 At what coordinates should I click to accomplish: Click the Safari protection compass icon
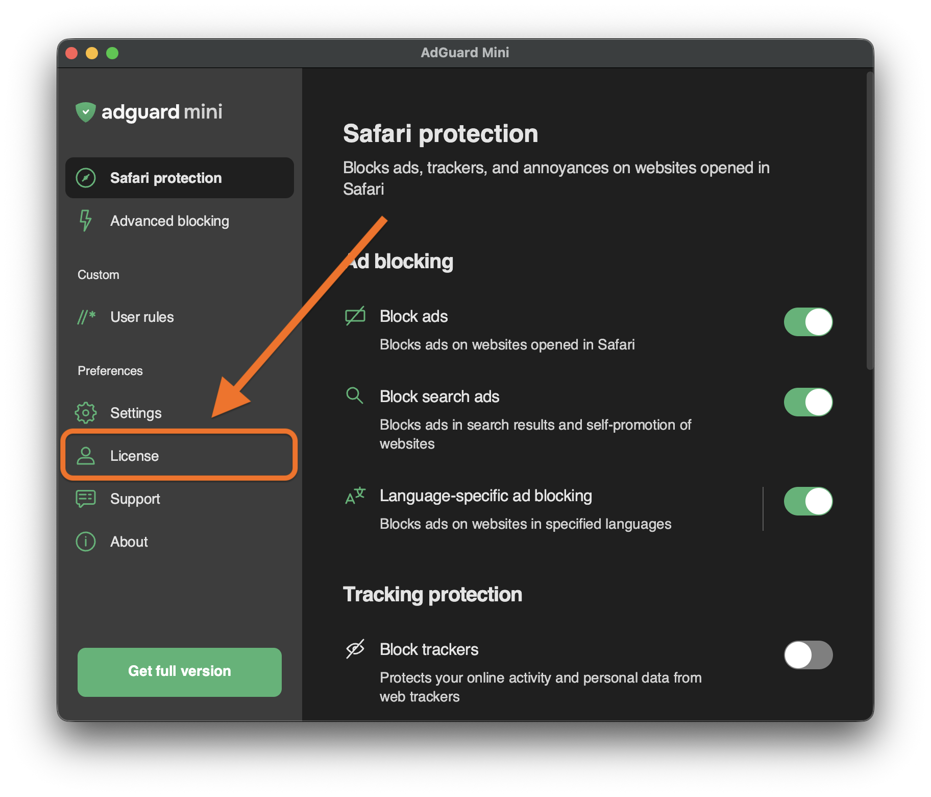pyautogui.click(x=86, y=178)
